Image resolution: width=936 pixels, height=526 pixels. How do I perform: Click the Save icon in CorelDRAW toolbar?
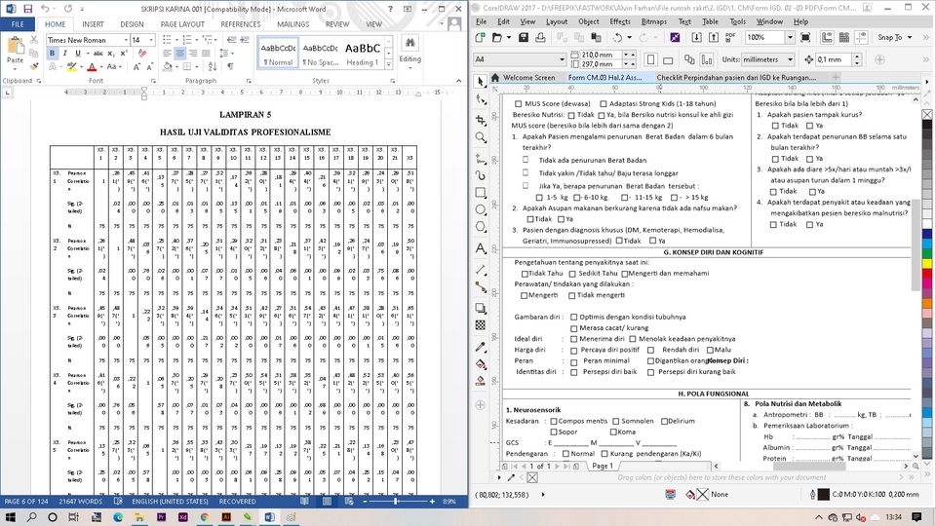point(524,38)
